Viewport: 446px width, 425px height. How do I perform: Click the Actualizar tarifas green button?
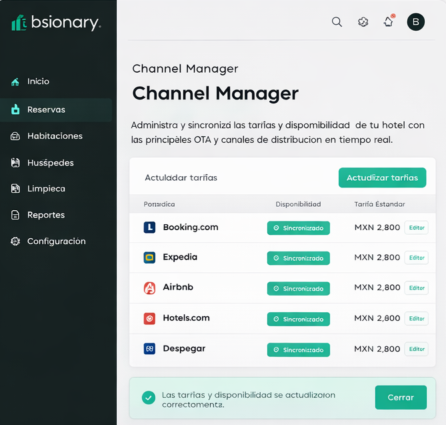tap(382, 177)
